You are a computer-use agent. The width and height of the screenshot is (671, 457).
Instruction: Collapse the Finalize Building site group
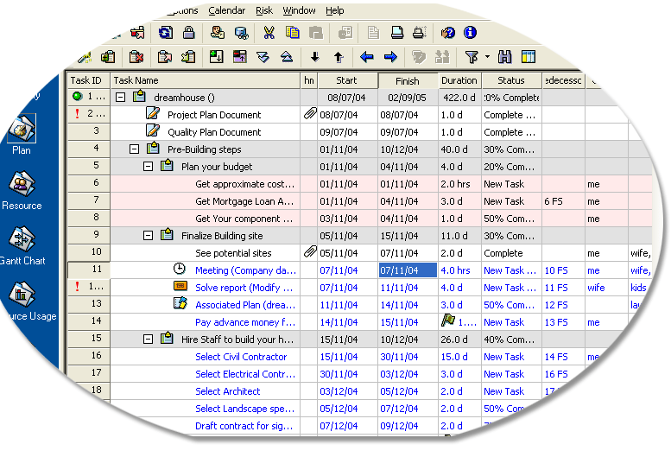click(149, 236)
